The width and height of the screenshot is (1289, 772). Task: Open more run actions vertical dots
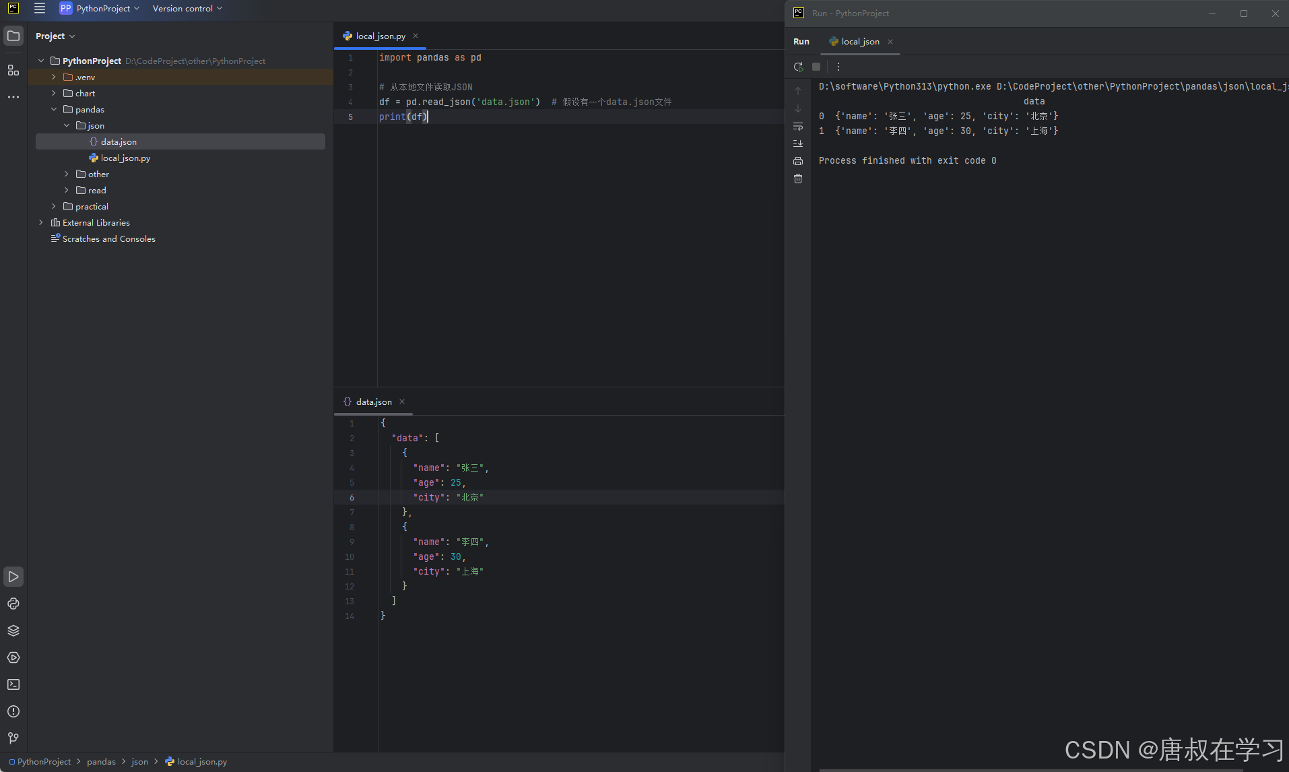(838, 67)
